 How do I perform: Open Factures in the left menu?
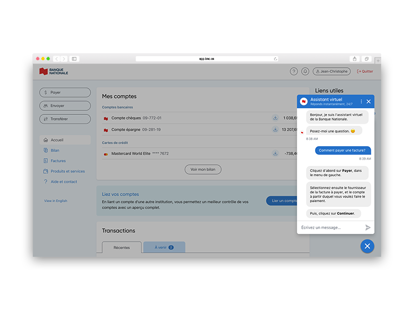tap(58, 161)
